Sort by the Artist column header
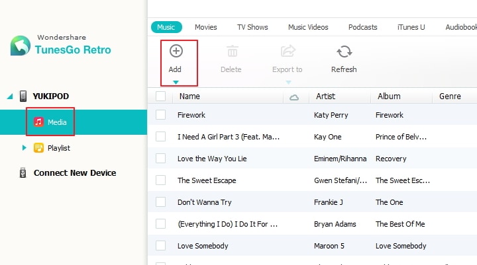The image size is (477, 265). (x=325, y=96)
